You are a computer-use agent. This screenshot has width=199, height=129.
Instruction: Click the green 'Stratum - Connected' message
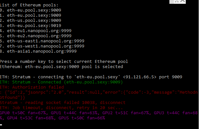61,82
